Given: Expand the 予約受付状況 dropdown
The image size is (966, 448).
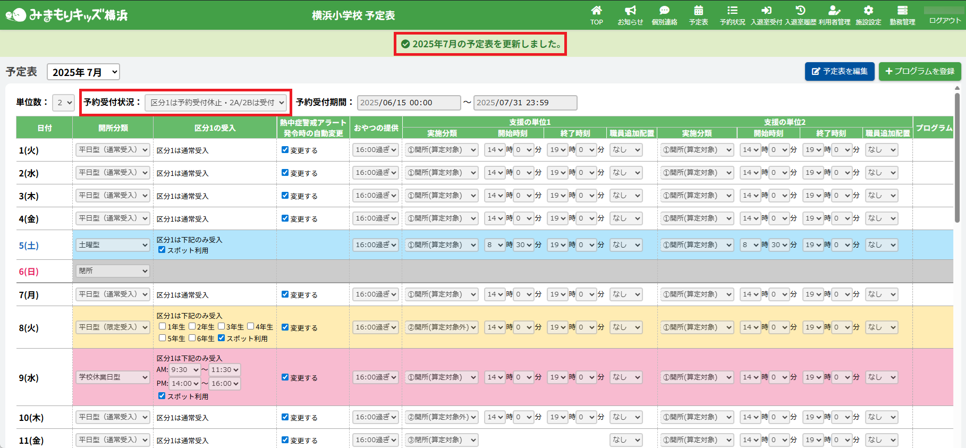Looking at the screenshot, I should pyautogui.click(x=217, y=103).
